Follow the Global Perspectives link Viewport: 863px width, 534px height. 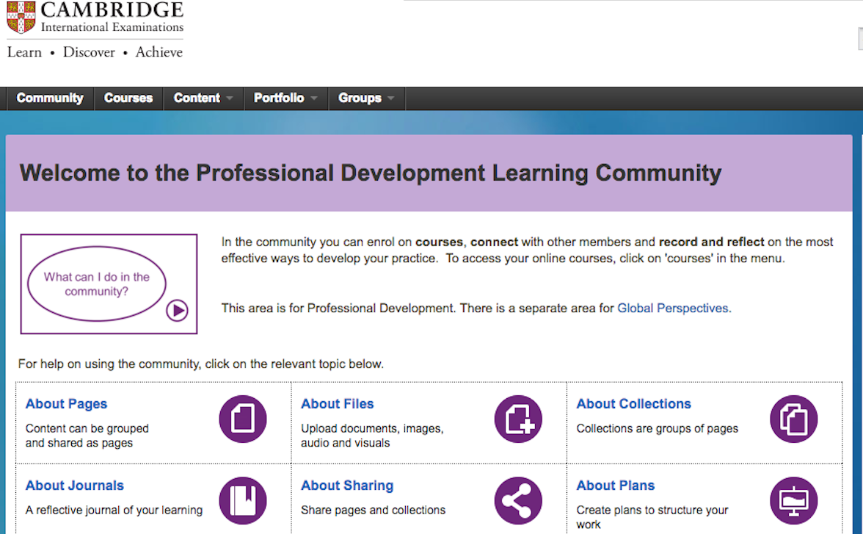pyautogui.click(x=672, y=308)
